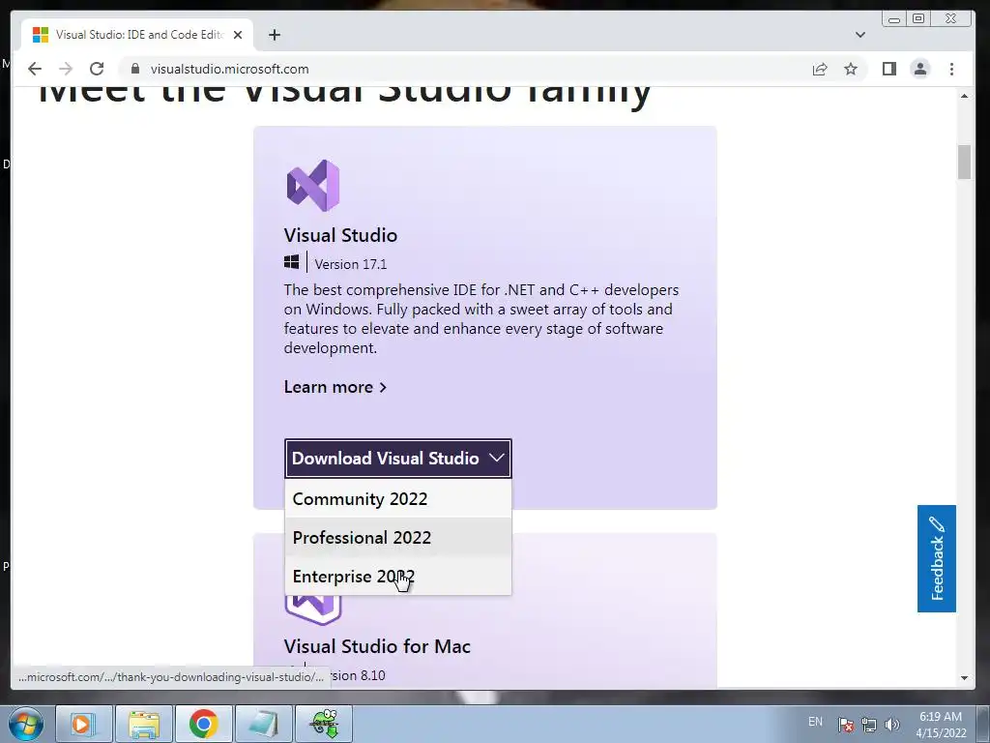Screen dimensions: 990x743
Task: Click the page scrollbar thumb
Action: click(964, 163)
